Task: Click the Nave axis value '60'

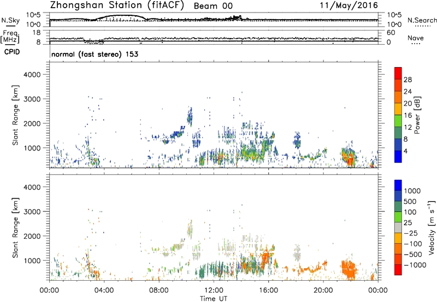Action: [x=391, y=33]
